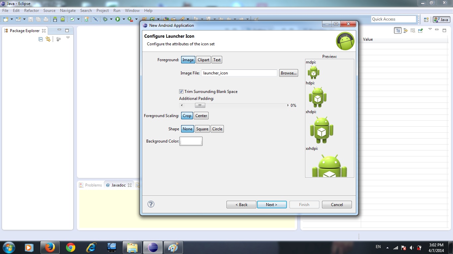Click the New Java Class icon
Viewport: 453px width, 254px height.
[x=153, y=19]
